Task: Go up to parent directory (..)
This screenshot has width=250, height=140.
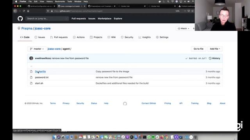Action: tap(31, 66)
